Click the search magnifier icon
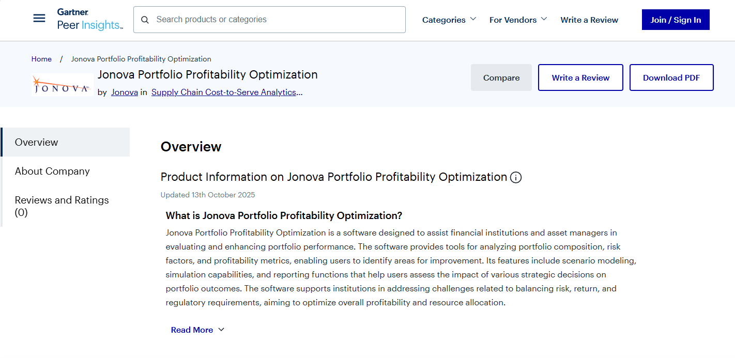735x358 pixels. (145, 20)
